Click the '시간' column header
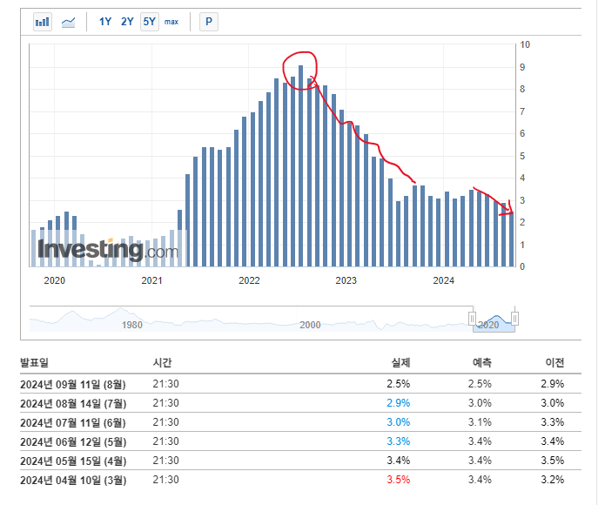 click(x=162, y=362)
